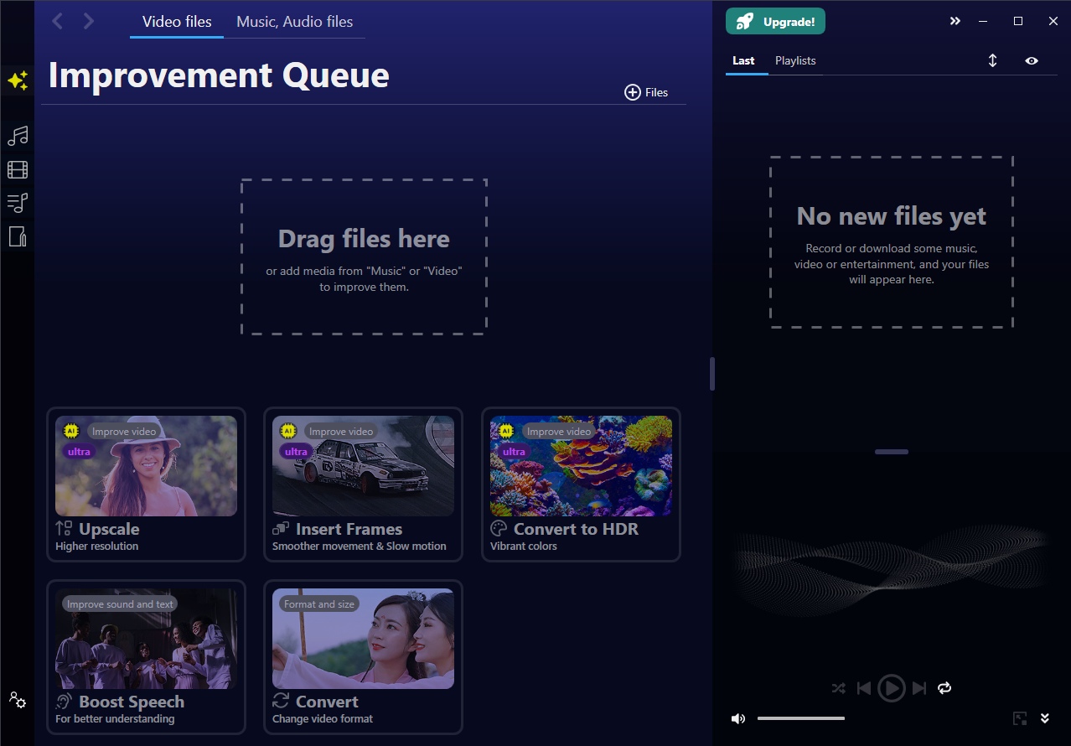This screenshot has width=1071, height=746.
Task: Click 'Improve video' label on the Upscale card
Action: click(x=124, y=432)
